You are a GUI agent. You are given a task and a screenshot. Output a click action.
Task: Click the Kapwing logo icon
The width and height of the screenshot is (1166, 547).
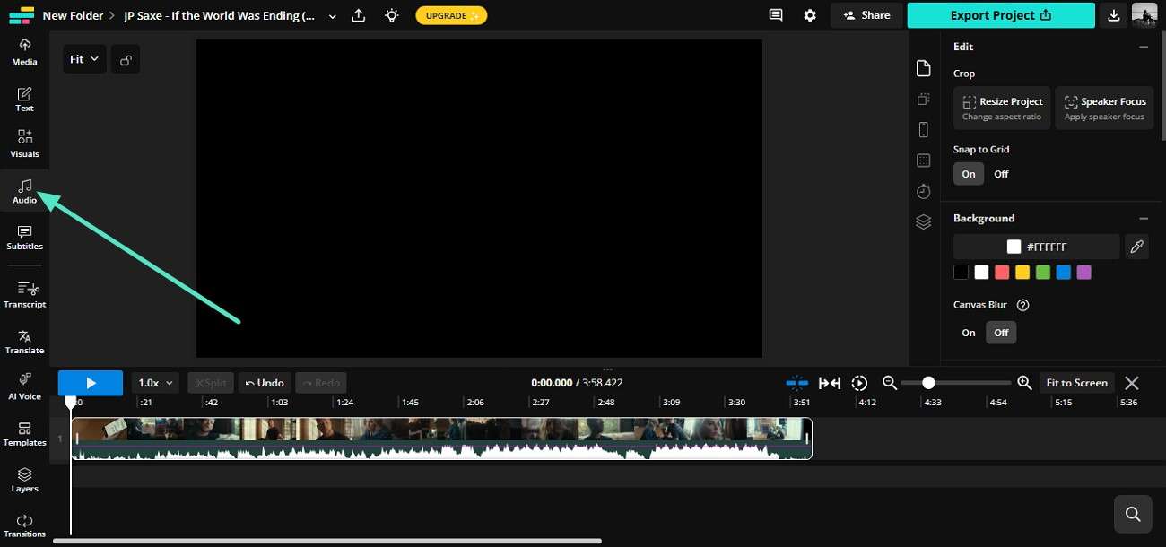coord(21,15)
